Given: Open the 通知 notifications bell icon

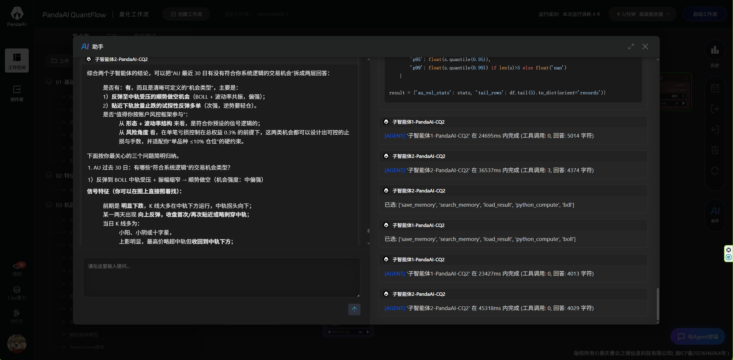Looking at the screenshot, I should point(17,267).
